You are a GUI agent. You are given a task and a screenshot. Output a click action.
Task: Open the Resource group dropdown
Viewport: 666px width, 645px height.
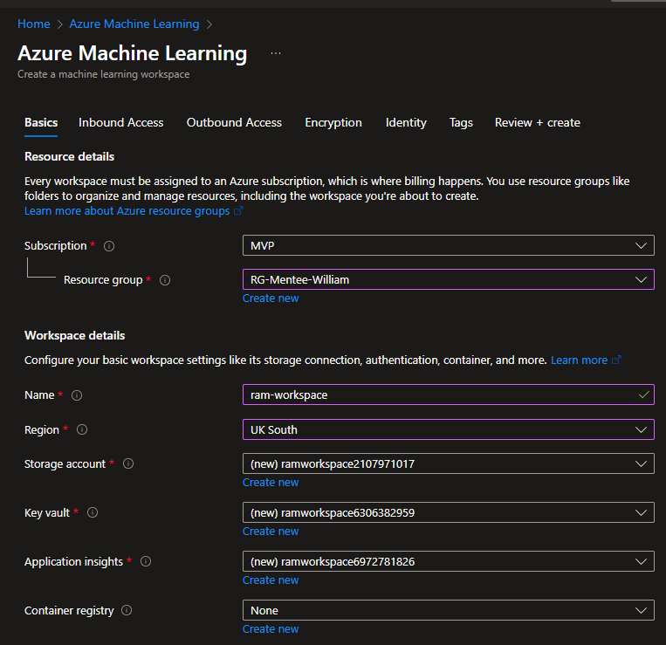(x=448, y=280)
